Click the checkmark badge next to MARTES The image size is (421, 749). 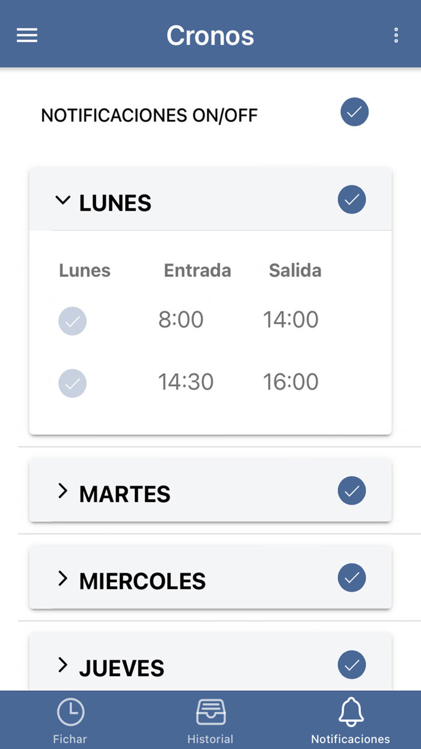[352, 491]
